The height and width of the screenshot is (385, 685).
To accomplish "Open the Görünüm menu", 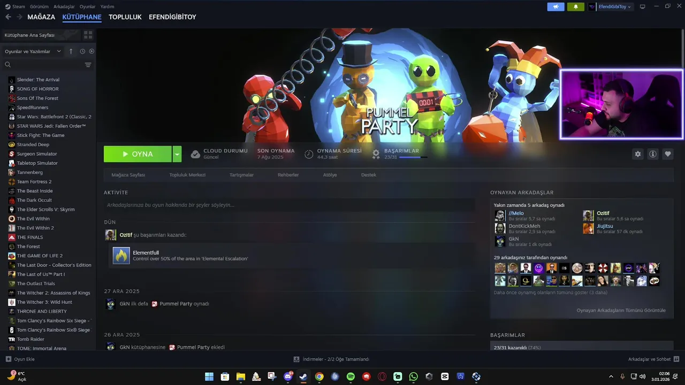I will 39,6.
